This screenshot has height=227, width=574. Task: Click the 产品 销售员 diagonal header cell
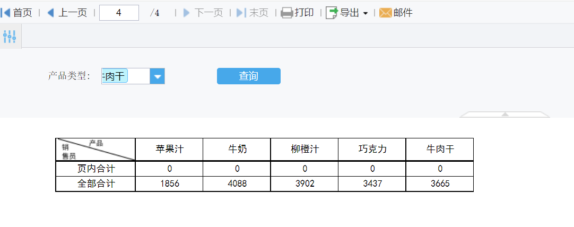tap(95, 150)
